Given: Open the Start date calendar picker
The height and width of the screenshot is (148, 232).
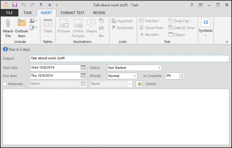Looking at the screenshot, I should (83, 68).
